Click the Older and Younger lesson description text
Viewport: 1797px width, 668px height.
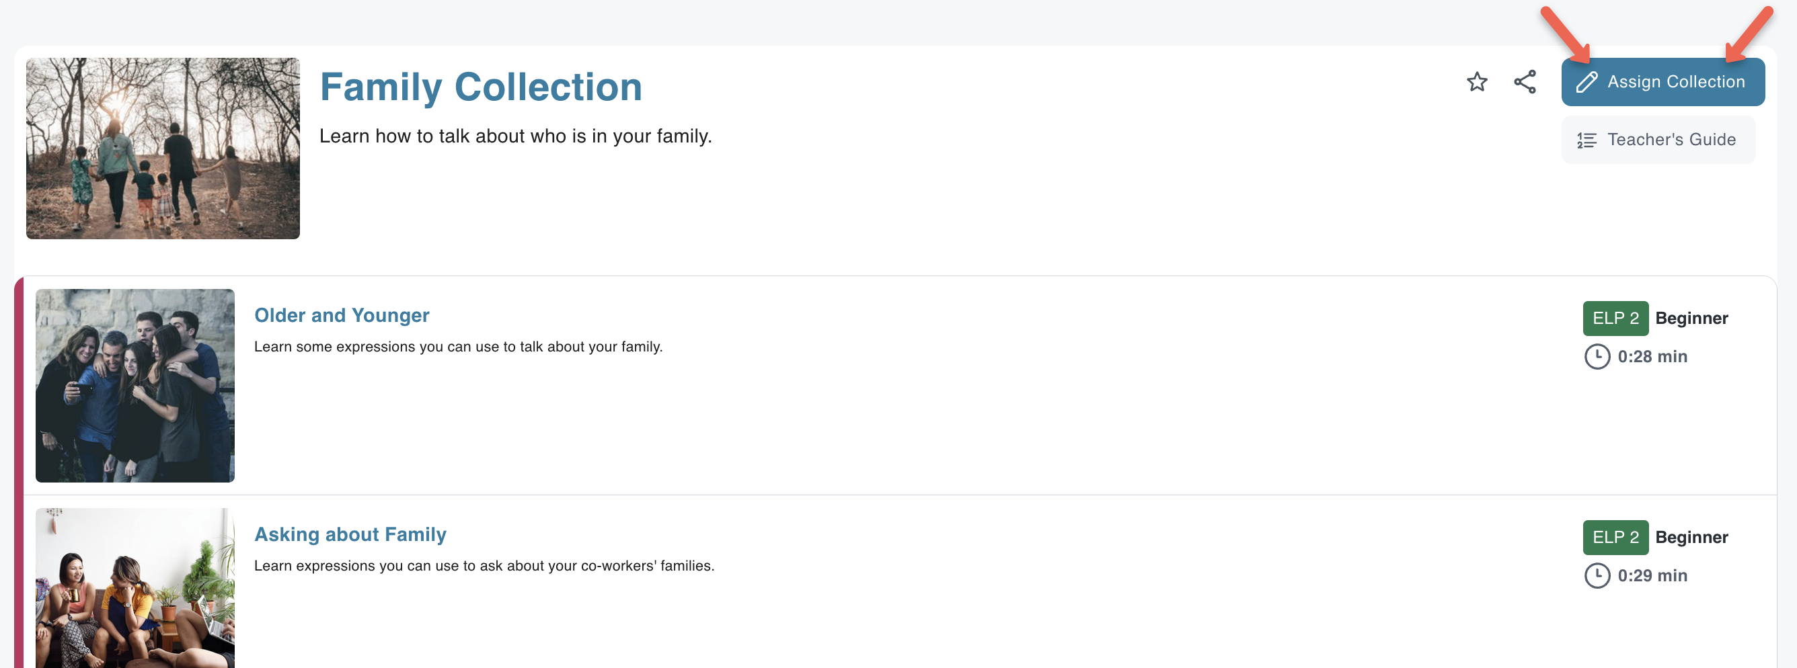(x=458, y=347)
